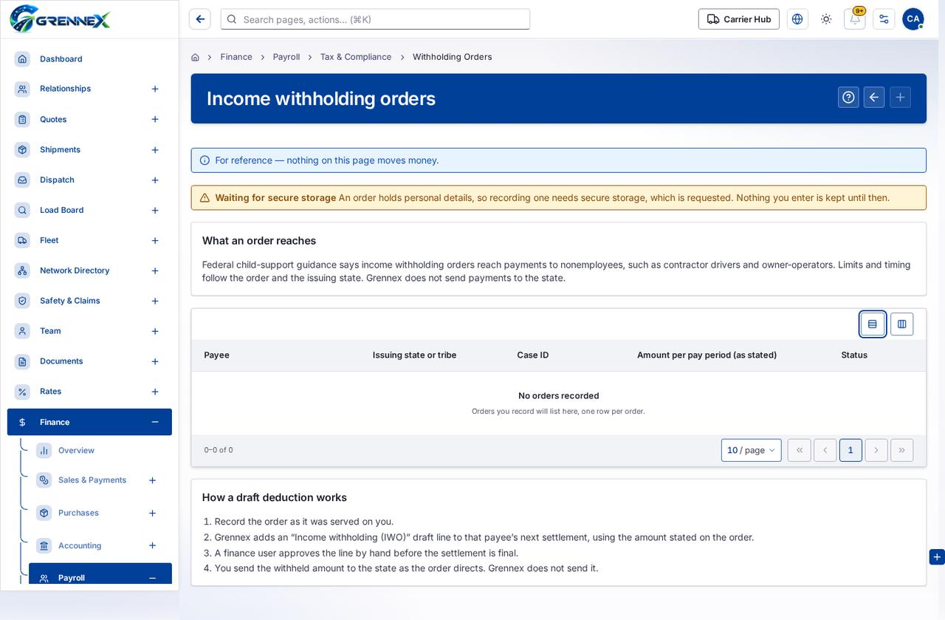Go to Payroll breadcrumb link
Image resolution: width=945 pixels, height=620 pixels.
point(286,57)
